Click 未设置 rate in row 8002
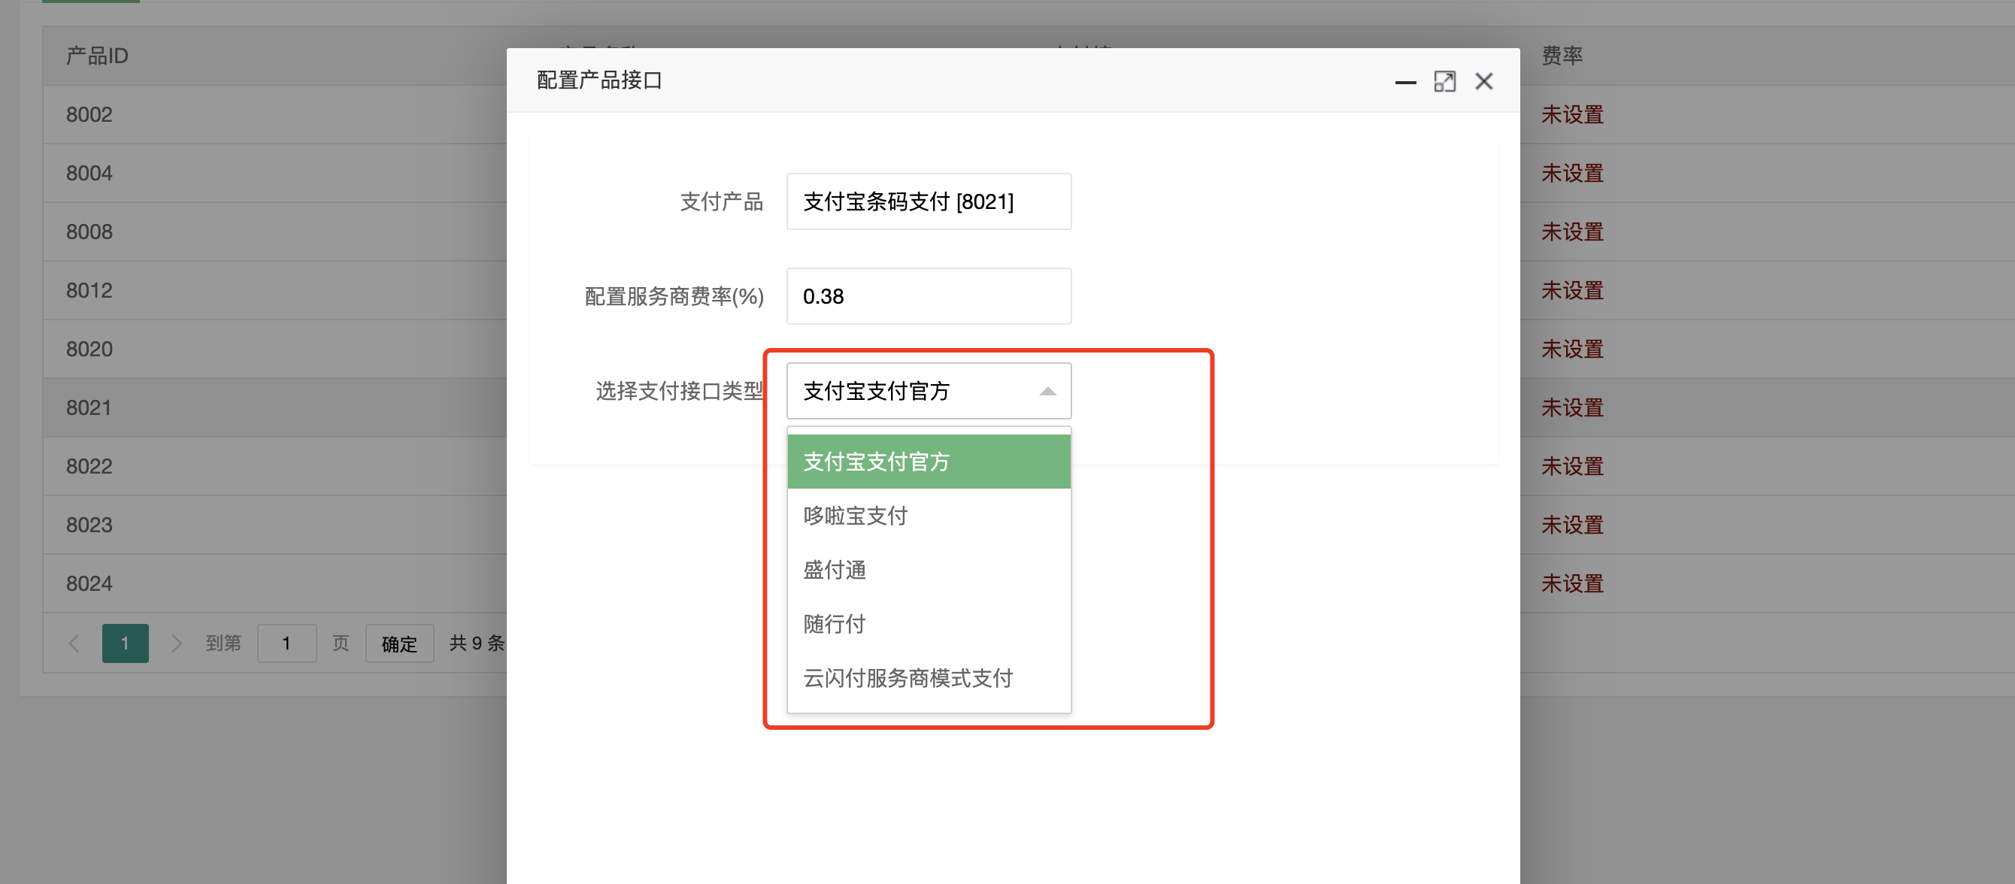 (x=1572, y=114)
